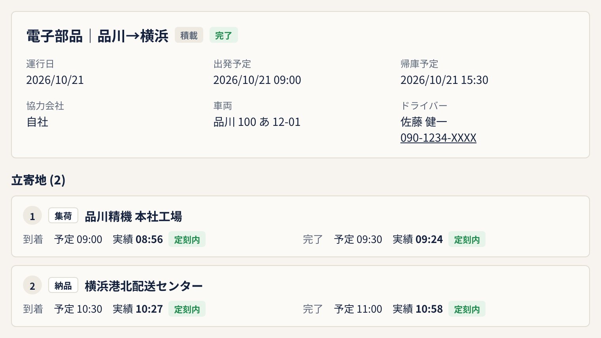Image resolution: width=601 pixels, height=338 pixels.
Task: Click the ドライバー field label
Action: [x=424, y=106]
